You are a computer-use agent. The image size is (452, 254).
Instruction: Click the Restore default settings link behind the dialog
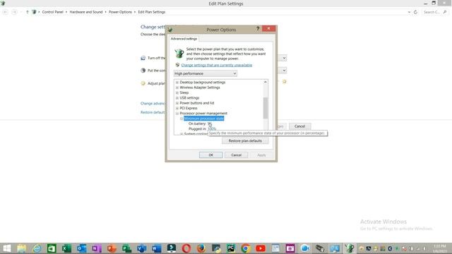click(x=153, y=112)
